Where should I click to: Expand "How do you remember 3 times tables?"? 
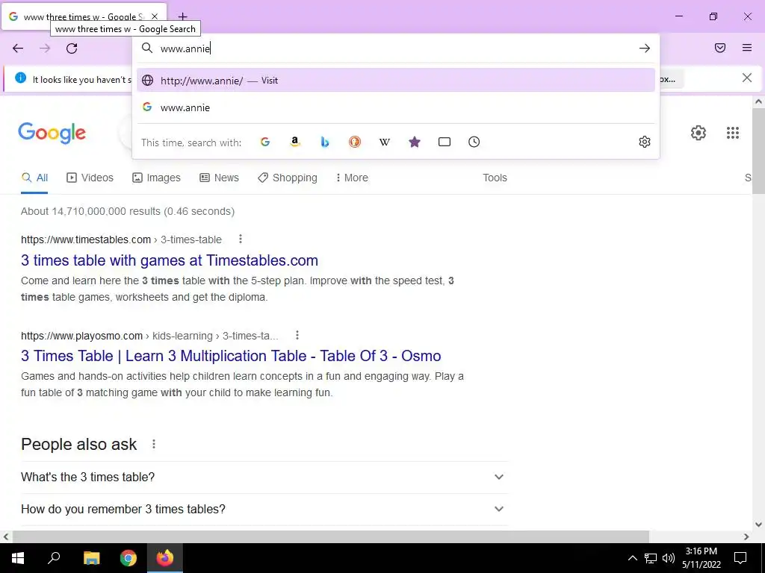click(265, 509)
